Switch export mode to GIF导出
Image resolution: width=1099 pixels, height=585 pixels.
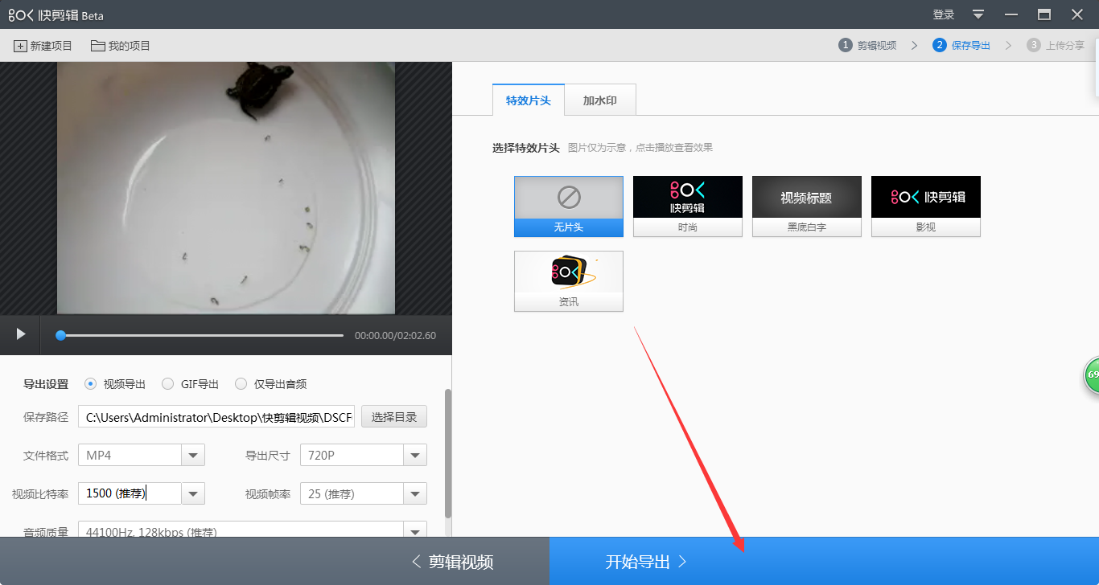167,383
